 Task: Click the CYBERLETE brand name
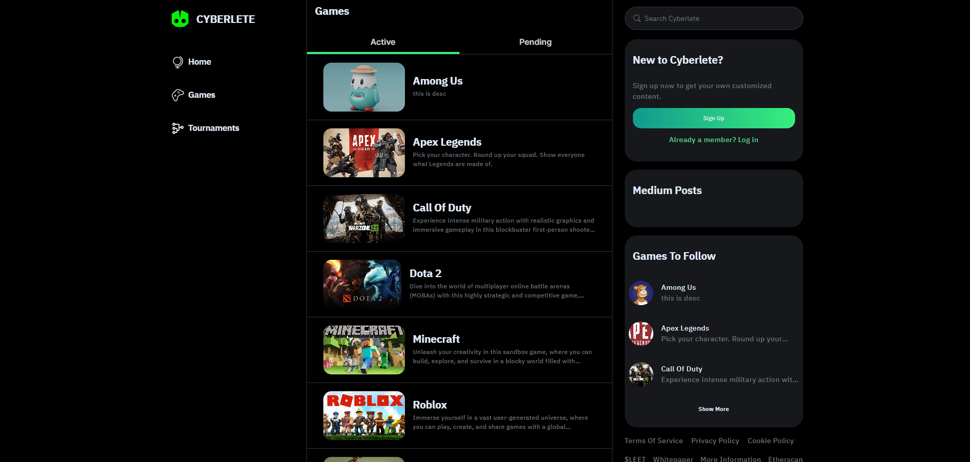(x=225, y=19)
